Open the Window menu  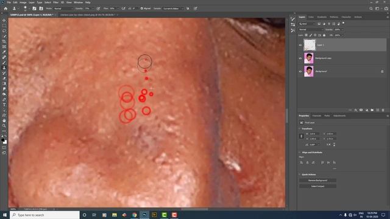[79, 2]
